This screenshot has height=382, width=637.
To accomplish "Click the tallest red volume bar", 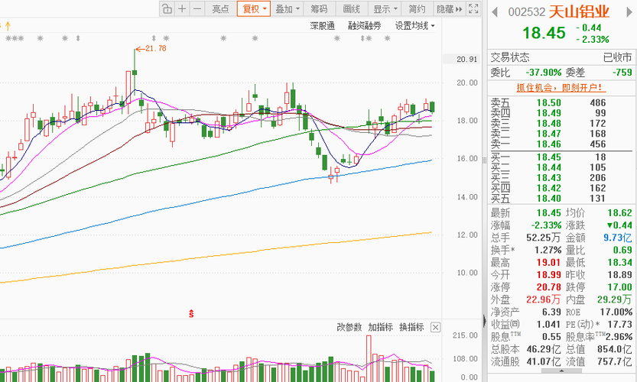I will [369, 358].
